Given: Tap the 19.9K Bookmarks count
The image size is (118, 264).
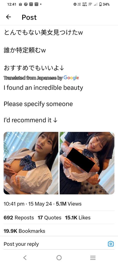Looking at the screenshot, I should 24,231.
